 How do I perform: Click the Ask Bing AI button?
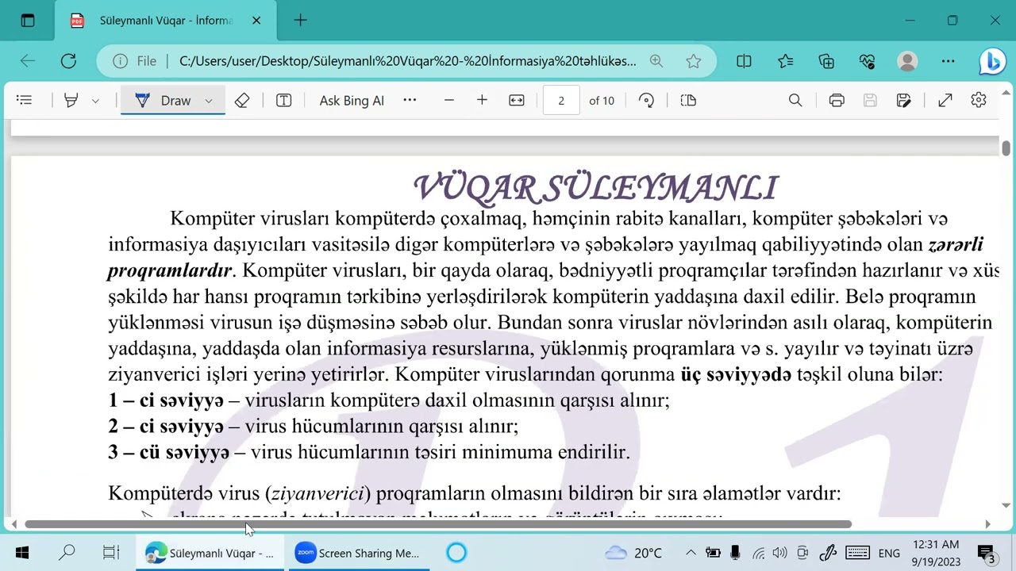coord(352,100)
